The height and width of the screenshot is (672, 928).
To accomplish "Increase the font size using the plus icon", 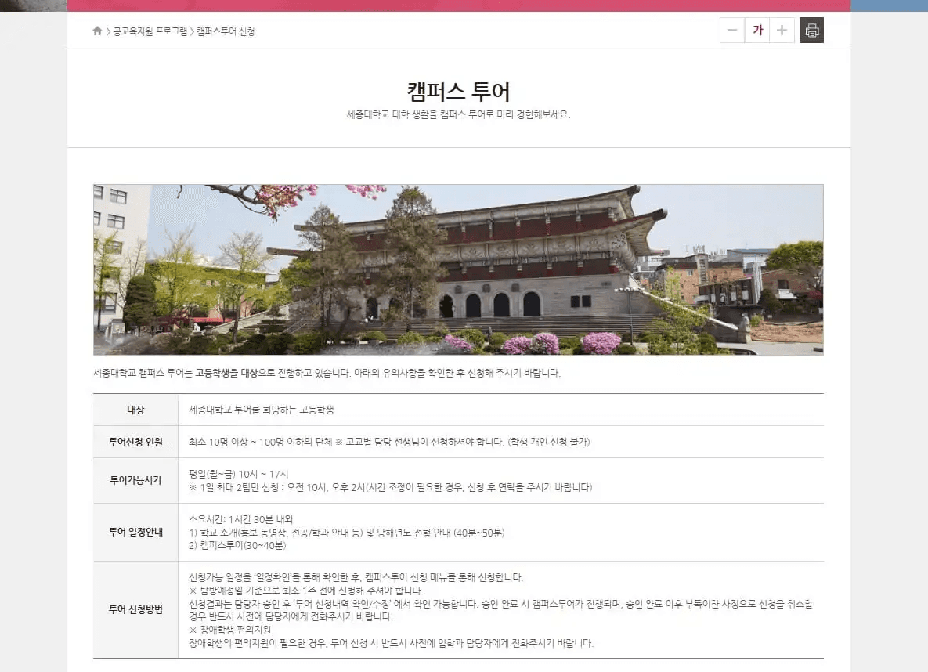I will click(x=782, y=30).
